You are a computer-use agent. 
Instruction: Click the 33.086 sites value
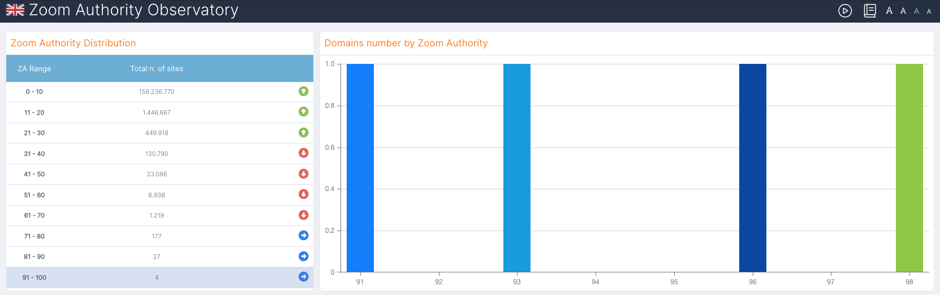(x=157, y=174)
